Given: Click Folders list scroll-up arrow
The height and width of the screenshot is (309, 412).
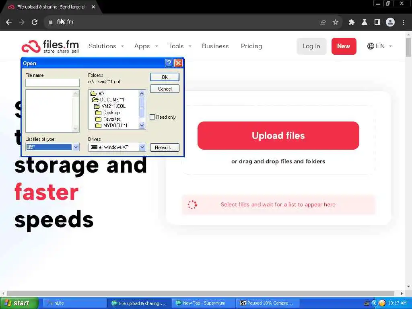Looking at the screenshot, I should pyautogui.click(x=142, y=93).
